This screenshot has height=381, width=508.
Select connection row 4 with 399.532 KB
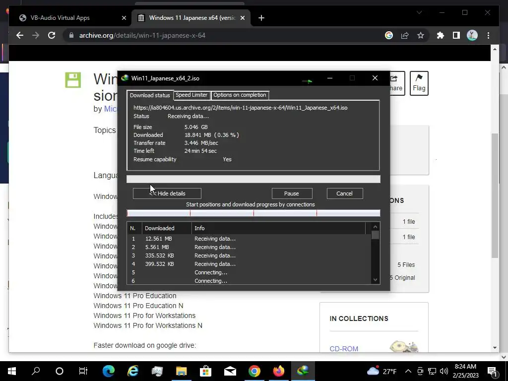point(249,264)
